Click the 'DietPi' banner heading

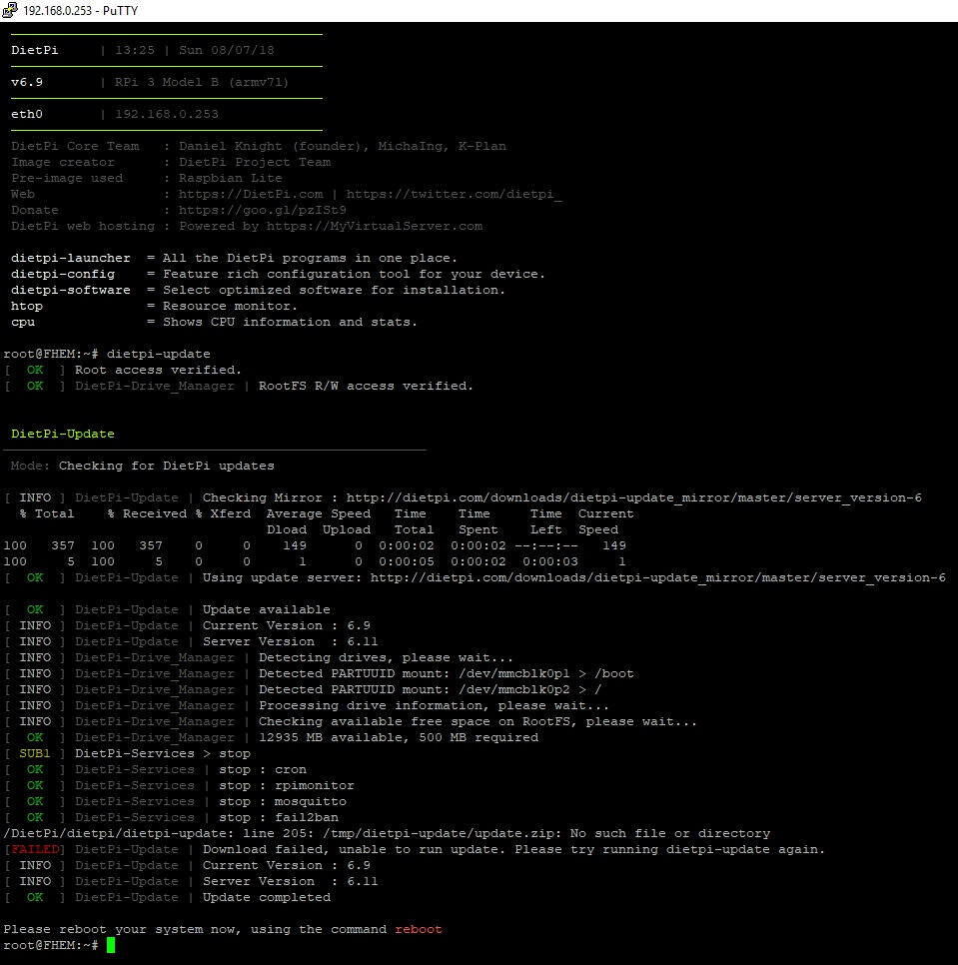click(x=34, y=51)
